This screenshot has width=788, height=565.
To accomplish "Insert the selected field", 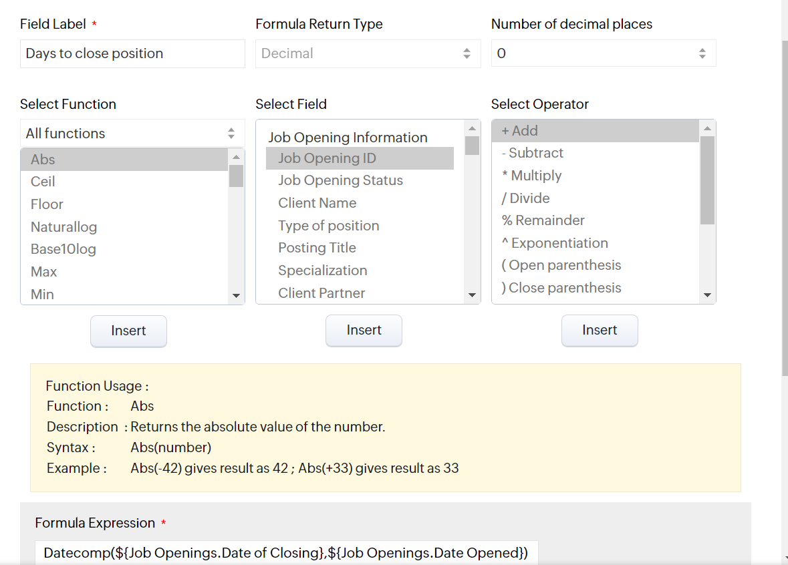I will (x=364, y=331).
